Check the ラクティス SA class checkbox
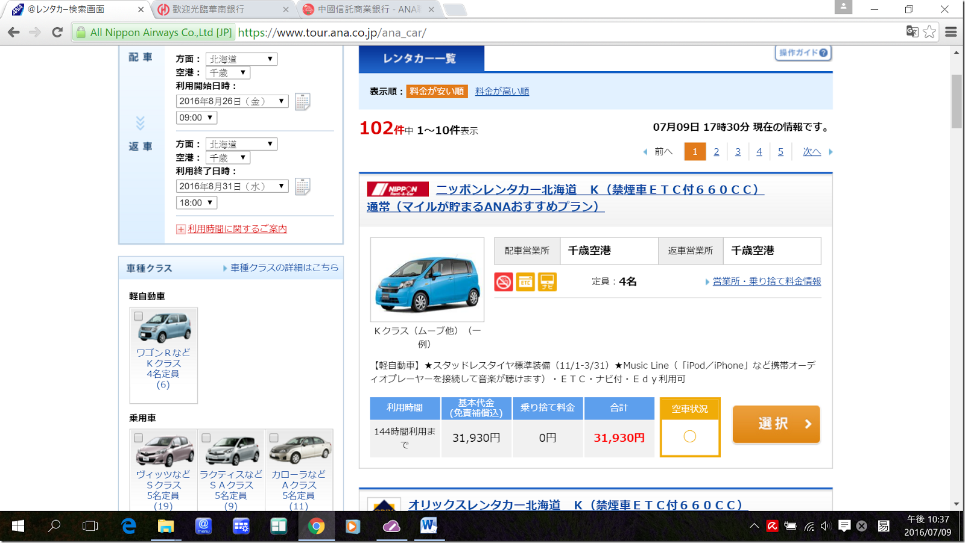The height and width of the screenshot is (543, 965). click(206, 438)
